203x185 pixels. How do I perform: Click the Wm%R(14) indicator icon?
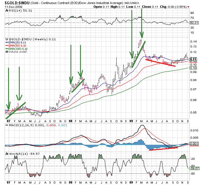(7, 154)
